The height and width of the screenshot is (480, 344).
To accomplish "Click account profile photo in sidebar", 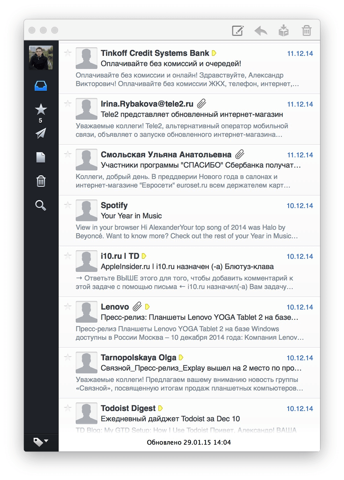I will pos(41,58).
